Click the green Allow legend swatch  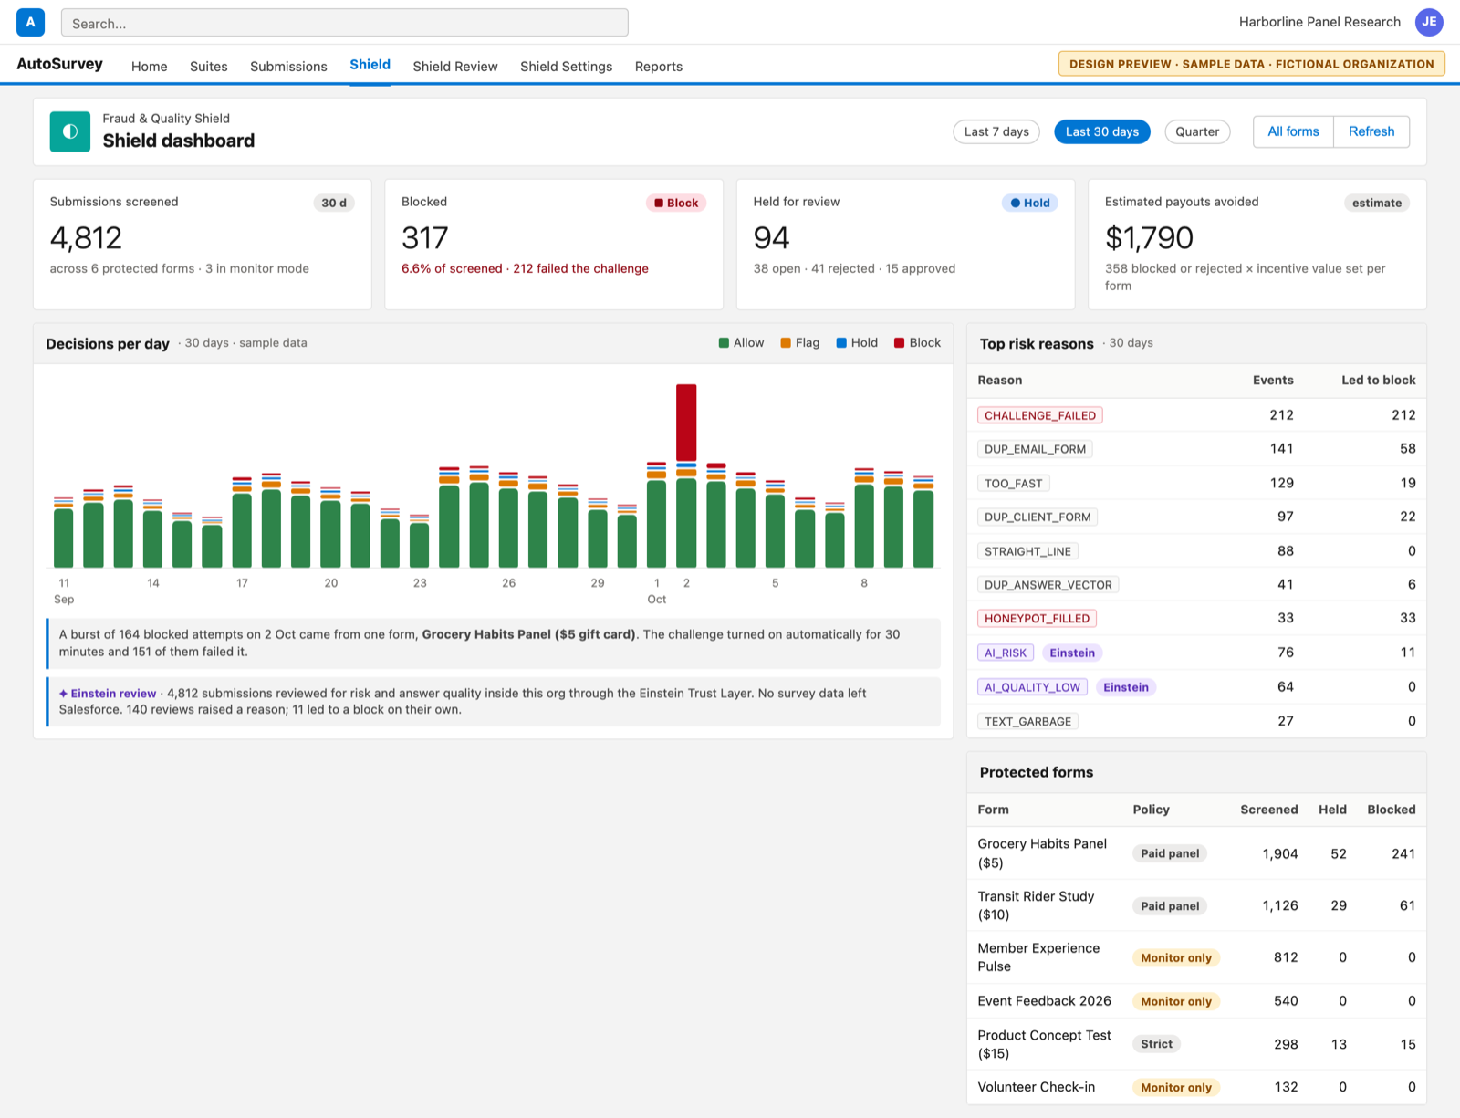click(x=724, y=343)
